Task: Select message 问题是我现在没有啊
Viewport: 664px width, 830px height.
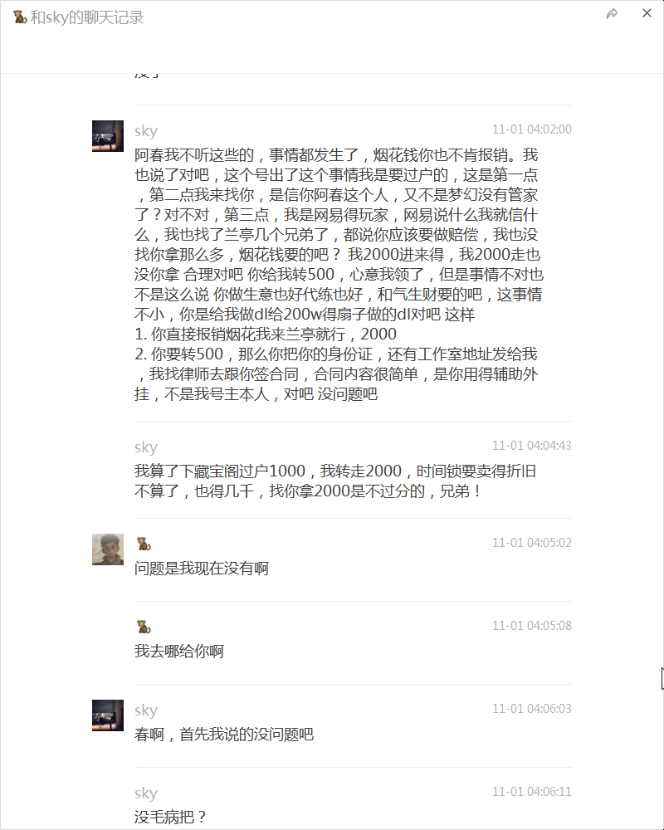Action: 202,569
